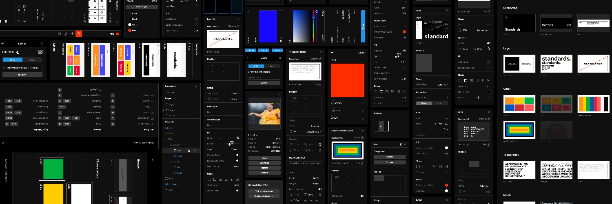
Task: Click the plus icon in the toolbar
Action: point(73,33)
